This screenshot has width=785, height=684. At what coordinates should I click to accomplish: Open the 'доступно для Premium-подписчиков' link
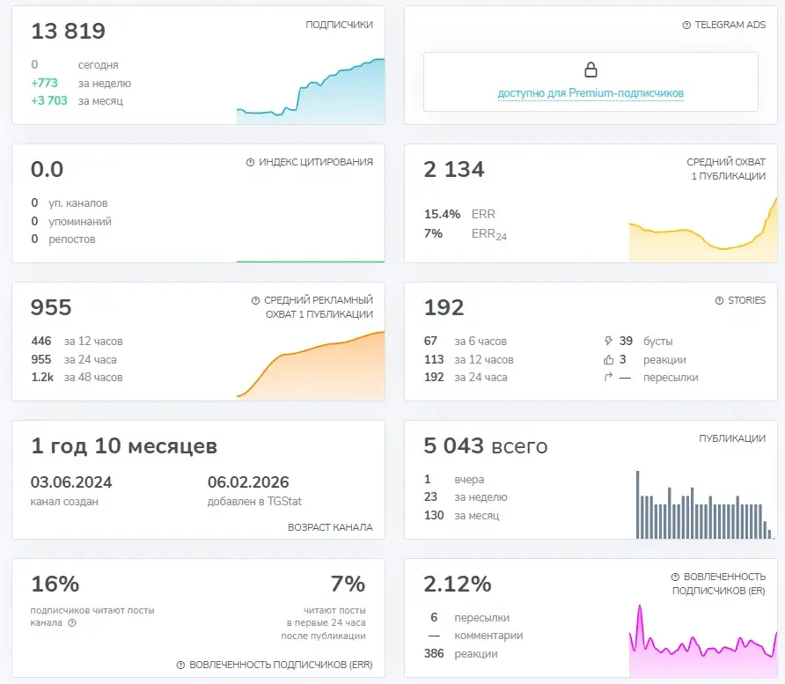(591, 93)
